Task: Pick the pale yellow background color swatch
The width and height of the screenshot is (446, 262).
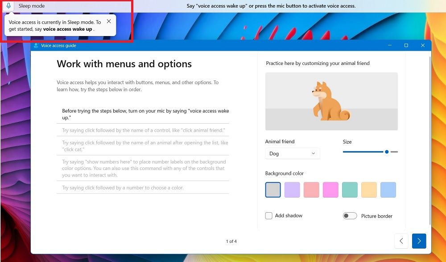Action: (369, 189)
